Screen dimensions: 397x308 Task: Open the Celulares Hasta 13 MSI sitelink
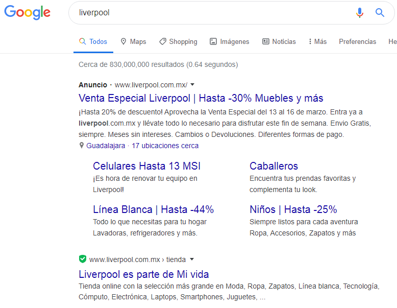point(146,166)
